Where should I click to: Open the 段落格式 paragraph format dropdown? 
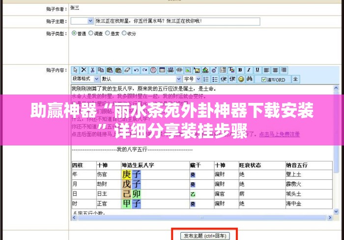point(86,79)
